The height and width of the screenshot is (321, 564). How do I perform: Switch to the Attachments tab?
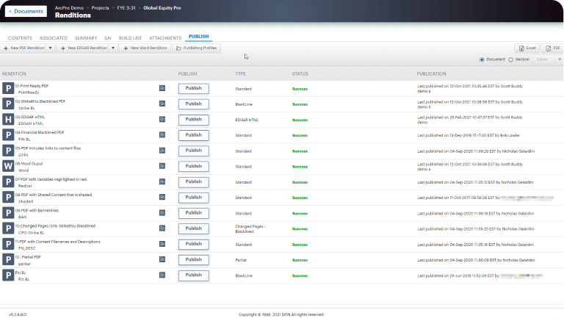[x=165, y=37]
